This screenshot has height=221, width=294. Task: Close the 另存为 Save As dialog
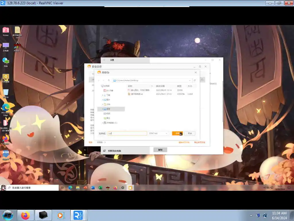196,72
